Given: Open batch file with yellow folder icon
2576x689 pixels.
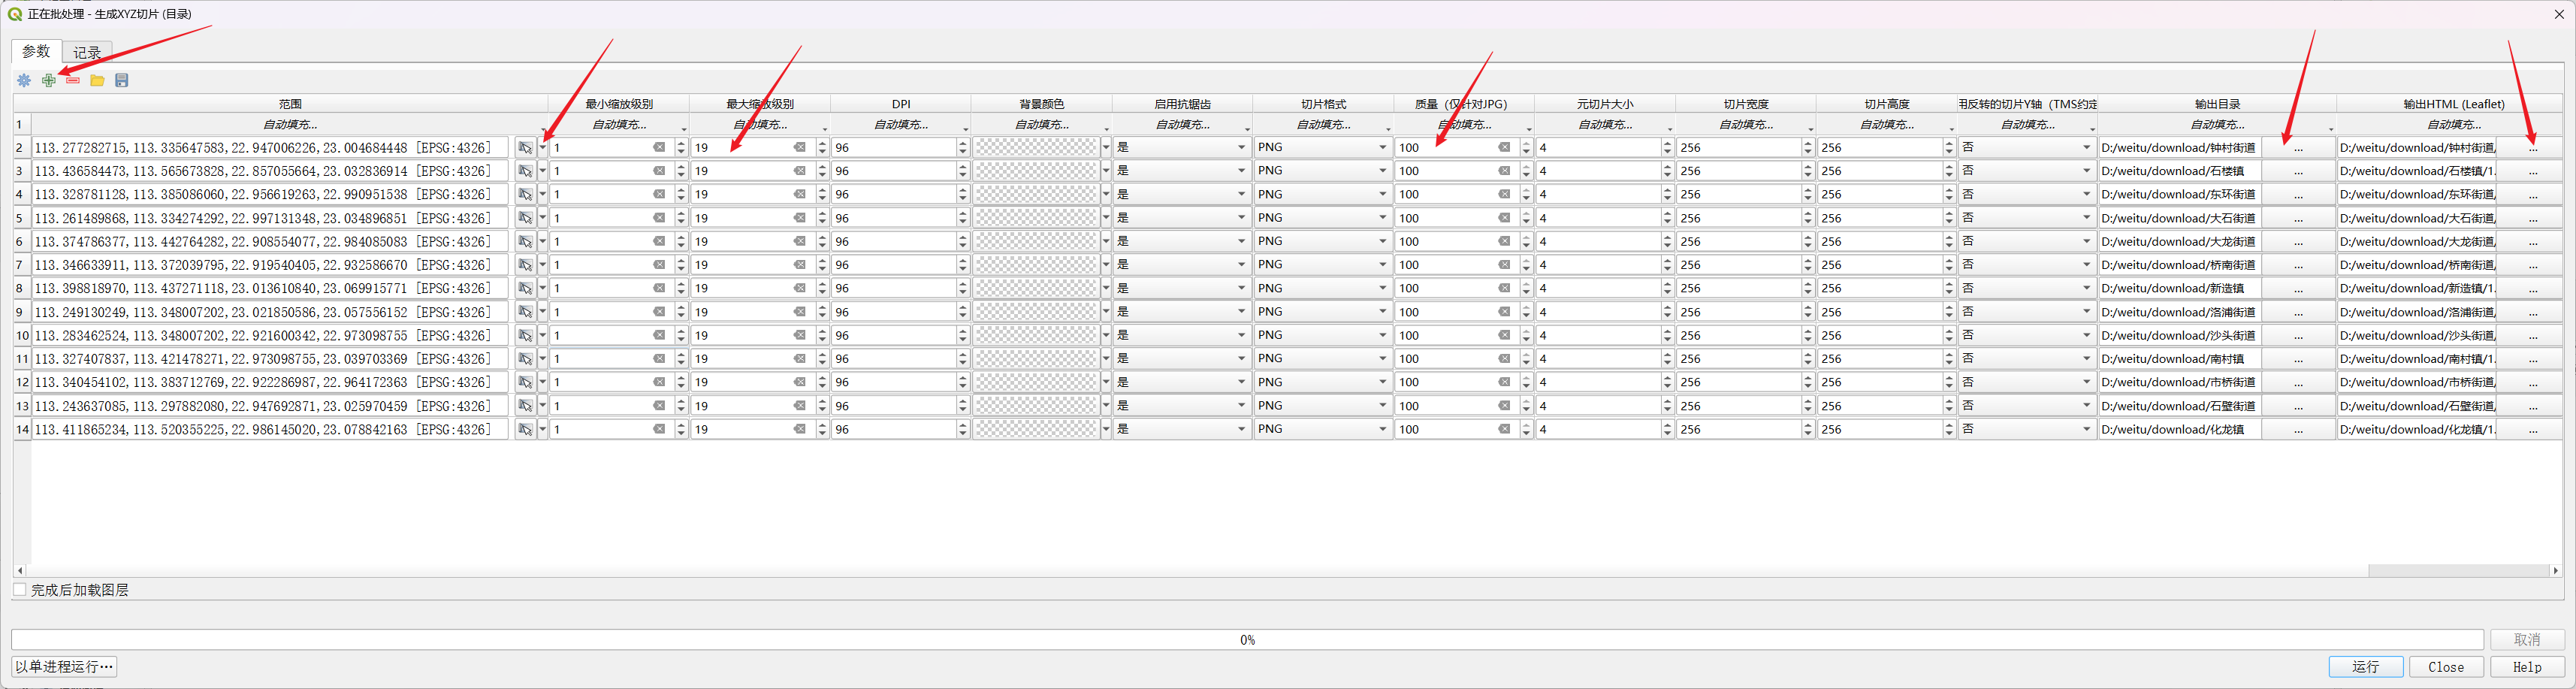Looking at the screenshot, I should click(x=97, y=80).
